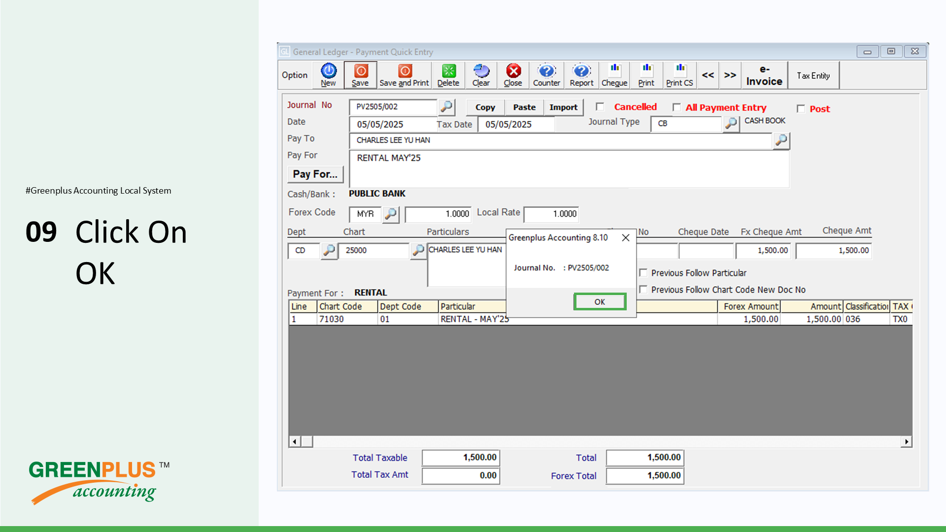Click the Particulars text box

(467, 265)
